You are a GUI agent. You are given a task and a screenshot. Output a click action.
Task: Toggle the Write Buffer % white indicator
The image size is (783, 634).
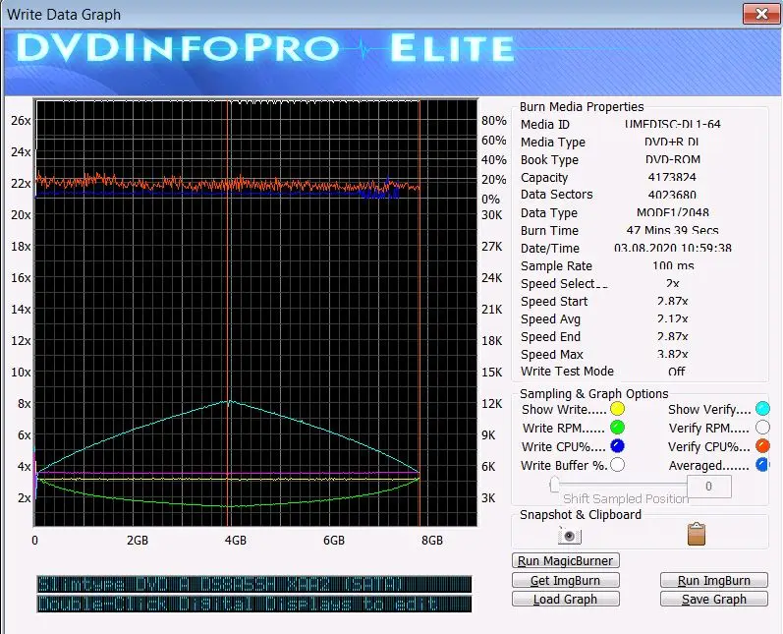coord(617,465)
